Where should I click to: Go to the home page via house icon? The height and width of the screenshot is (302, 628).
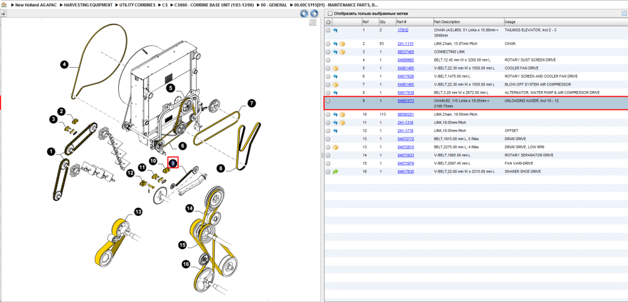coord(4,5)
